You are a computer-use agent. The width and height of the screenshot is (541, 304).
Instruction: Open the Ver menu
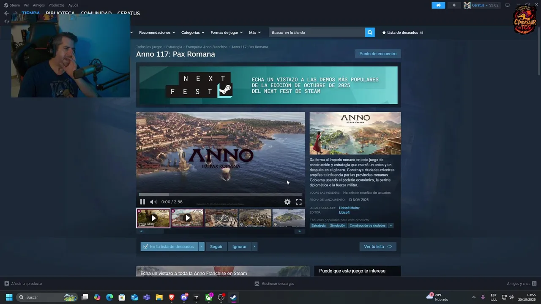pyautogui.click(x=26, y=5)
